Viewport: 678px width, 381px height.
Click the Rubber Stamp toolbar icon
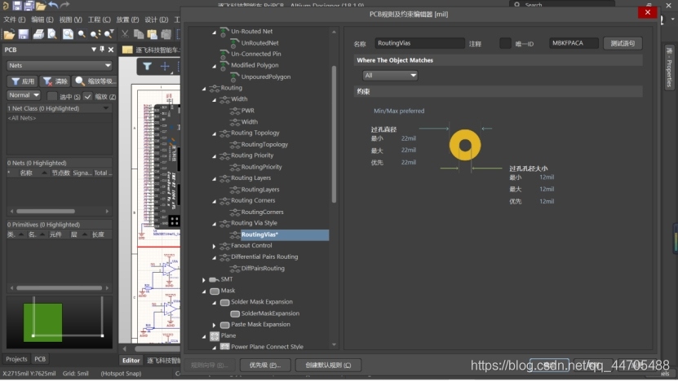(x=166, y=34)
